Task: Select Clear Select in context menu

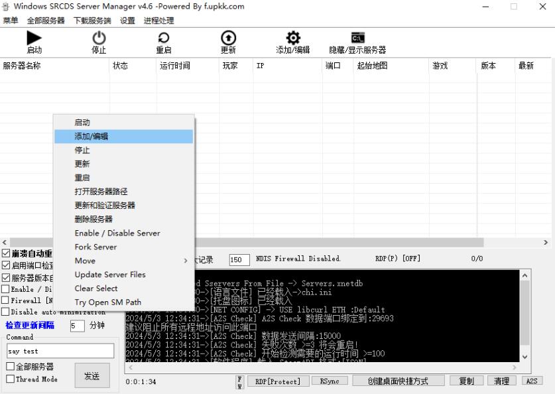Action: click(x=123, y=288)
